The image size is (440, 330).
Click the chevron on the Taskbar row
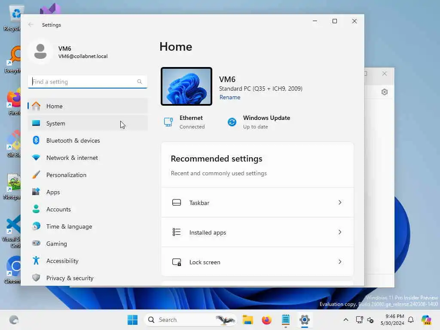340,202
